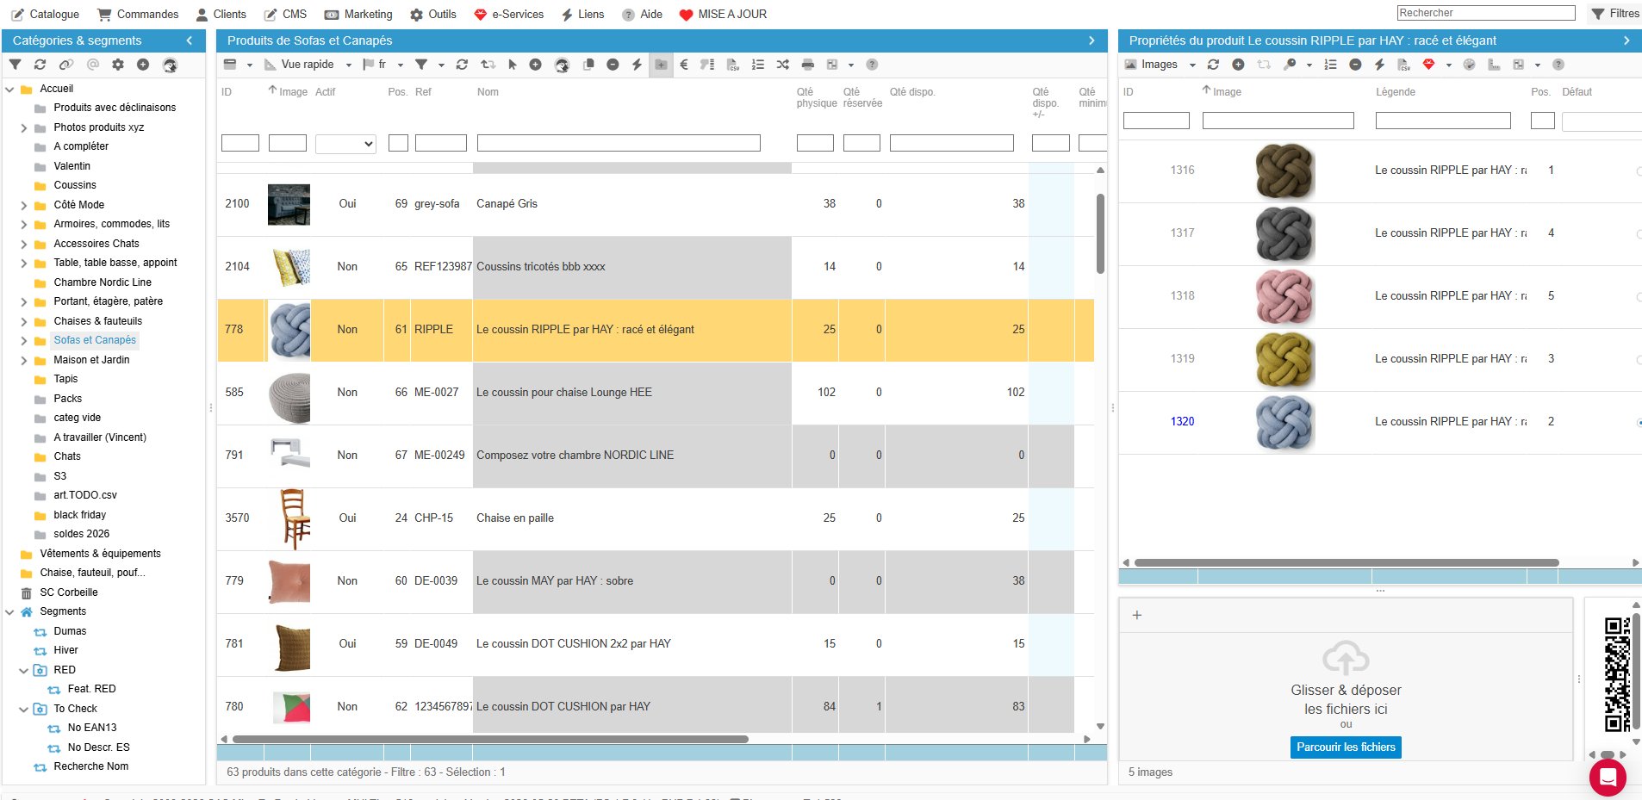
Task: Open help in the product grid toolbar
Action: pos(872,65)
